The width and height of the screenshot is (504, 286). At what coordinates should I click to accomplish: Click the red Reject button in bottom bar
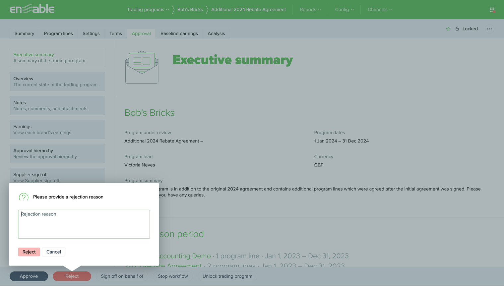[x=72, y=276]
